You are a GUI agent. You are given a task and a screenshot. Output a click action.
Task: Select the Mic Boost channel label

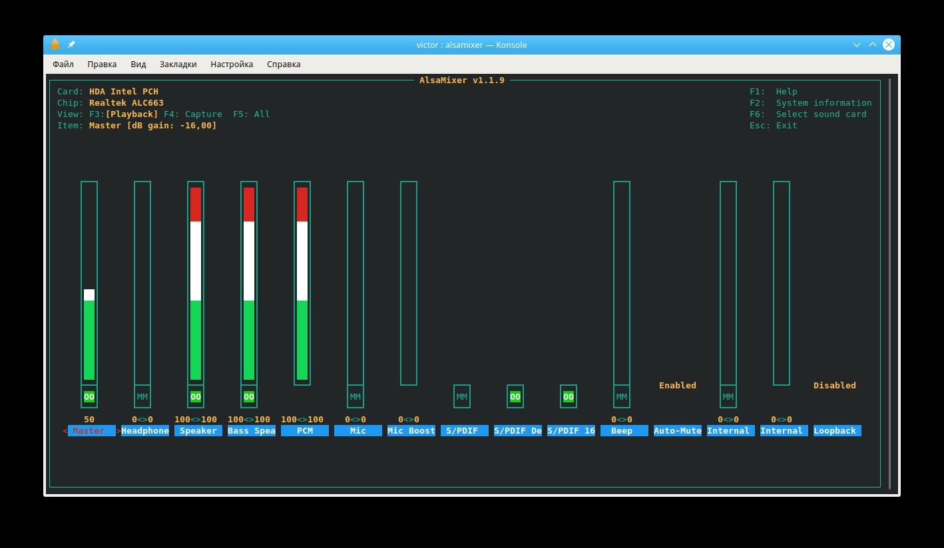point(411,431)
